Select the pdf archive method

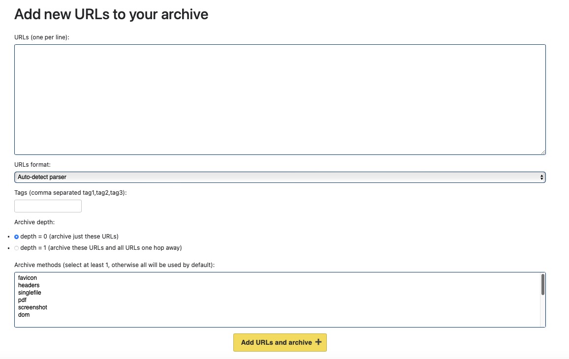click(22, 300)
